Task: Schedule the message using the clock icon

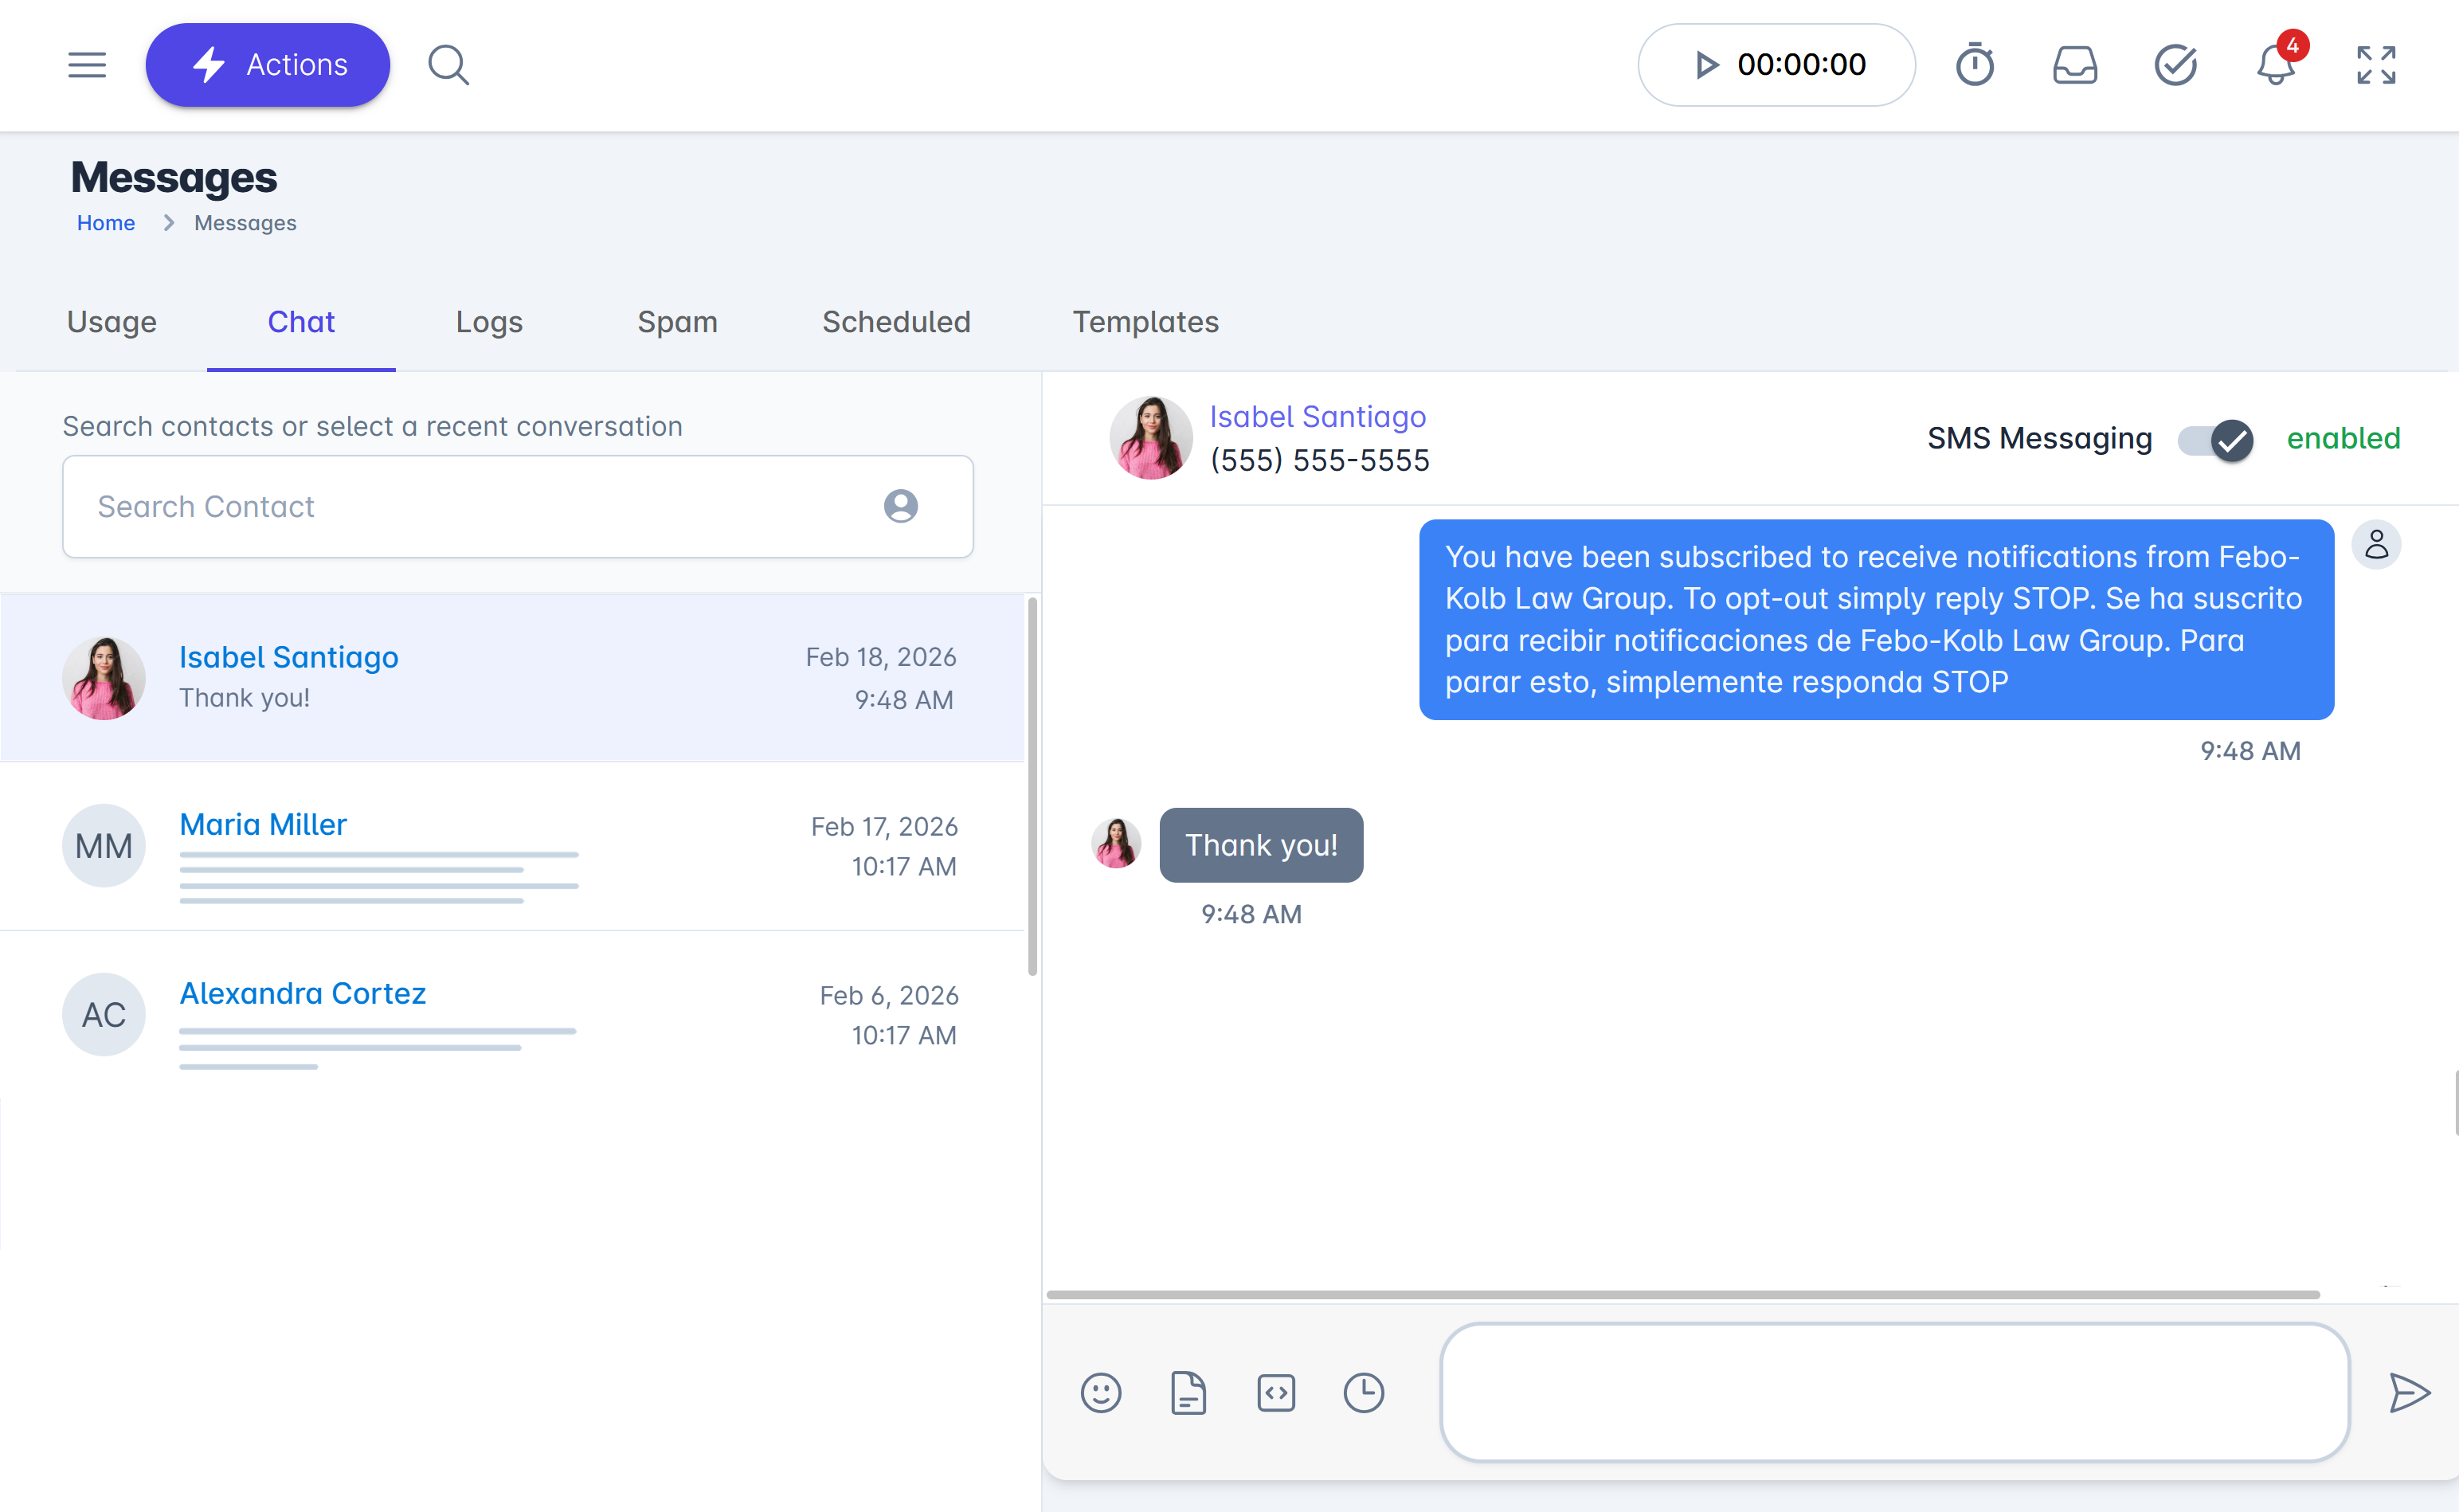Action: pos(1365,1392)
